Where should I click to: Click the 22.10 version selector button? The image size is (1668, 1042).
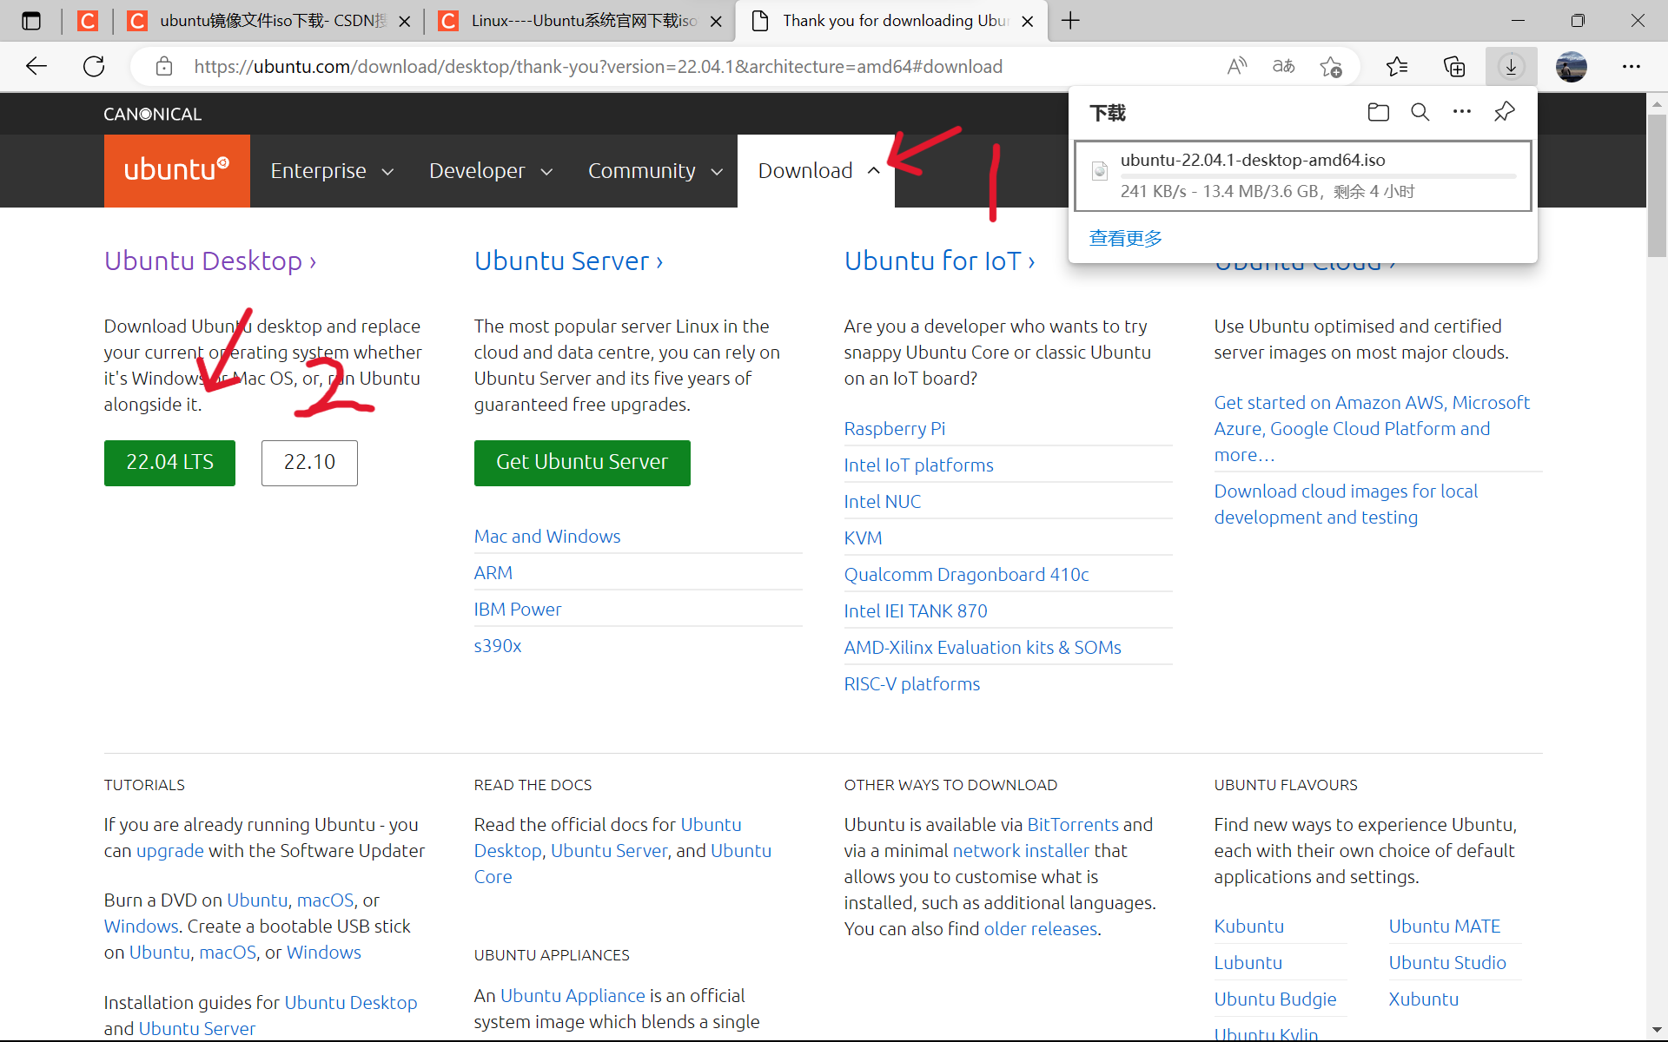308,461
